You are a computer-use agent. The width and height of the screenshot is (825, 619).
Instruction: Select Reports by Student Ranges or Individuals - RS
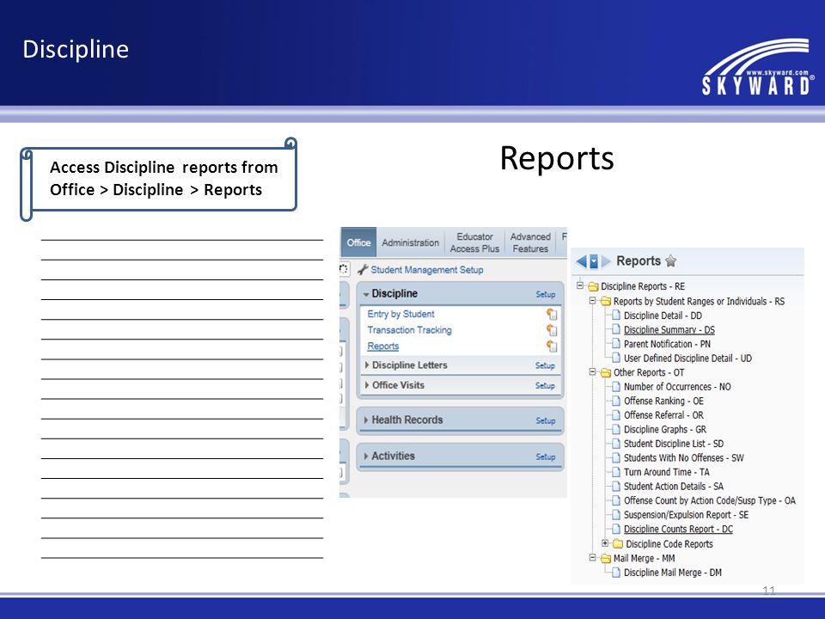click(x=699, y=301)
